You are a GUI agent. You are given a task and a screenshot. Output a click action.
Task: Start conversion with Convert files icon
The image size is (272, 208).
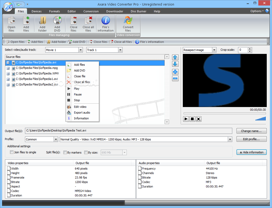click(128, 24)
